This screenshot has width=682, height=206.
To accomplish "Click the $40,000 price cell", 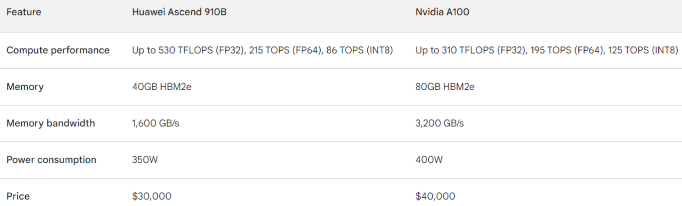I will click(435, 196).
